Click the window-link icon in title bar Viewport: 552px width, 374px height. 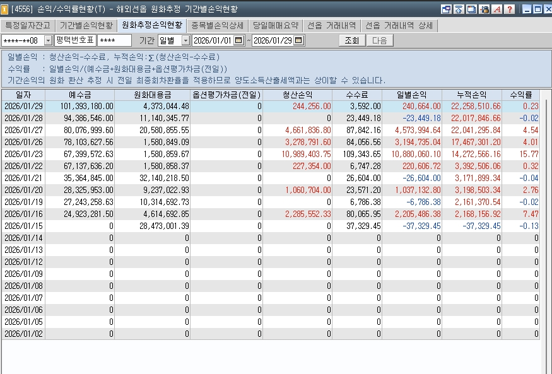pyautogui.click(x=446, y=9)
